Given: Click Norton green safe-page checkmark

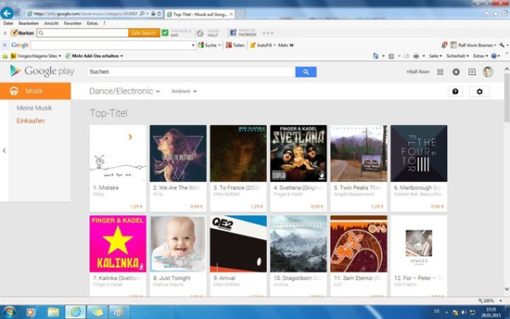Looking at the screenshot, I should 165,33.
